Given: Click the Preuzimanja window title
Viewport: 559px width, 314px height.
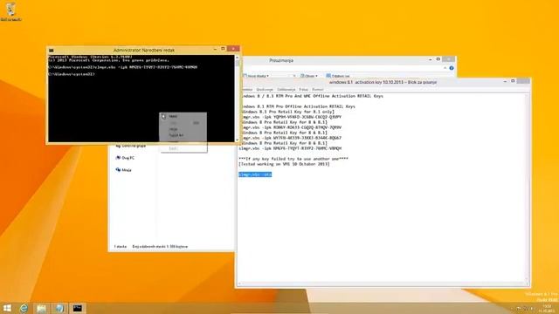Looking at the screenshot, I should pos(281,60).
